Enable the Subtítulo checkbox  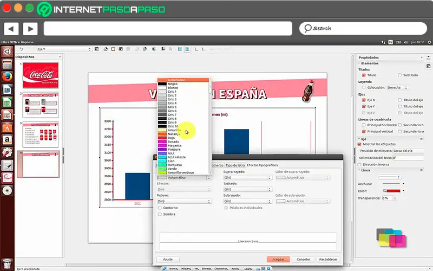[399, 75]
